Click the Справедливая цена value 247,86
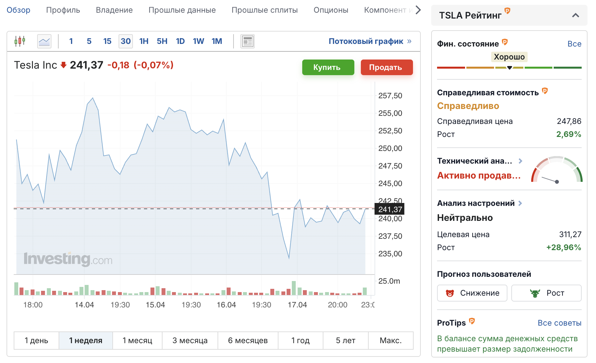 click(569, 121)
